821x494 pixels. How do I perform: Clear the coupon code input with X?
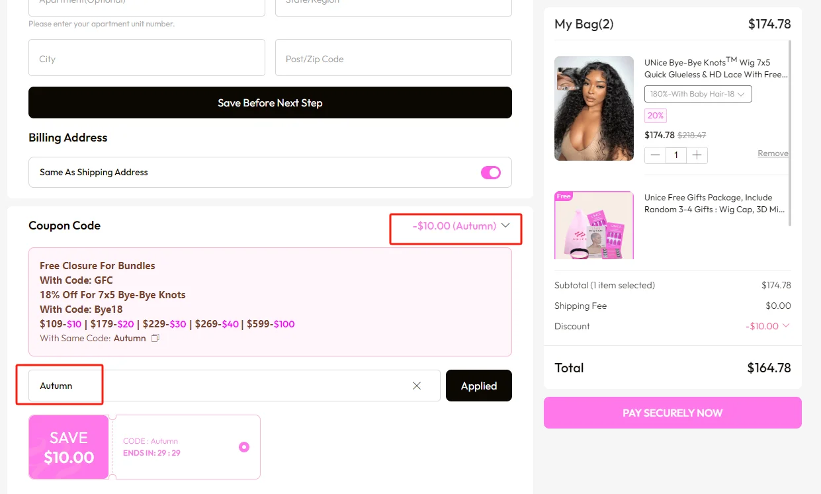tap(417, 386)
